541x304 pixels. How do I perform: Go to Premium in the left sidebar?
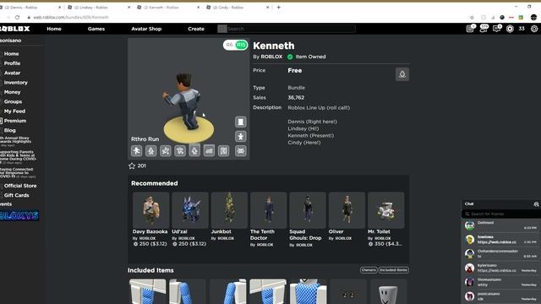click(x=15, y=121)
